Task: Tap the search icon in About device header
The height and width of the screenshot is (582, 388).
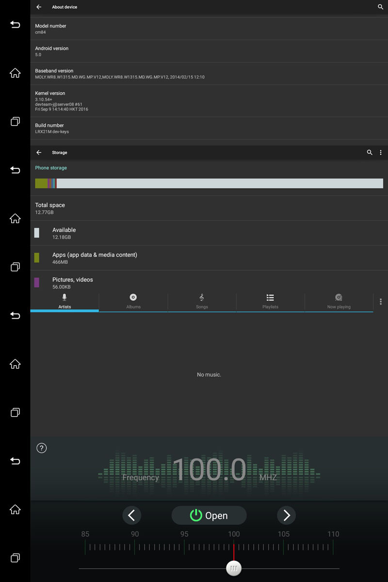Action: pyautogui.click(x=380, y=7)
